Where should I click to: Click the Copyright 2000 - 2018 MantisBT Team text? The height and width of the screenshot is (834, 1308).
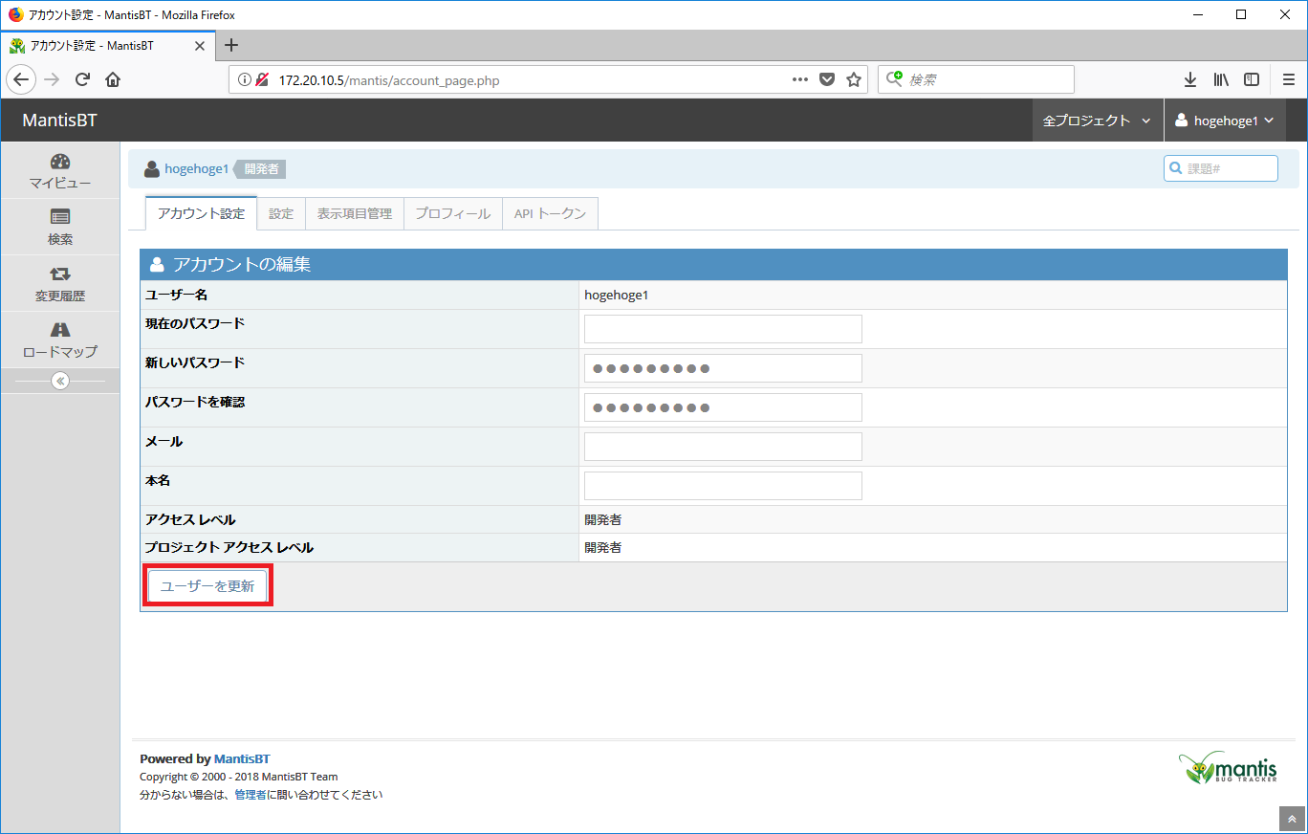239,777
